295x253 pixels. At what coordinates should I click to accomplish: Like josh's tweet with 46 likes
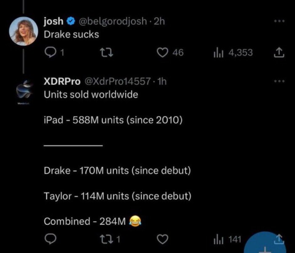point(162,52)
